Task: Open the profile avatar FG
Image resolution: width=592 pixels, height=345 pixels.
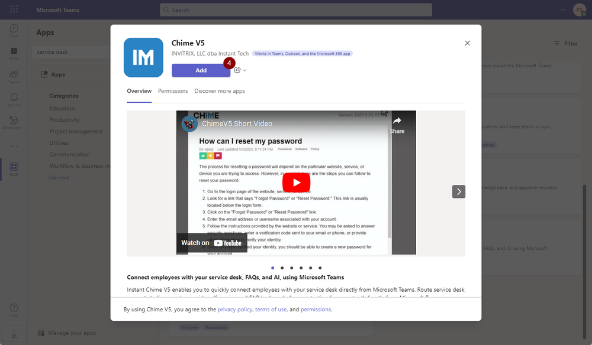Action: (579, 10)
